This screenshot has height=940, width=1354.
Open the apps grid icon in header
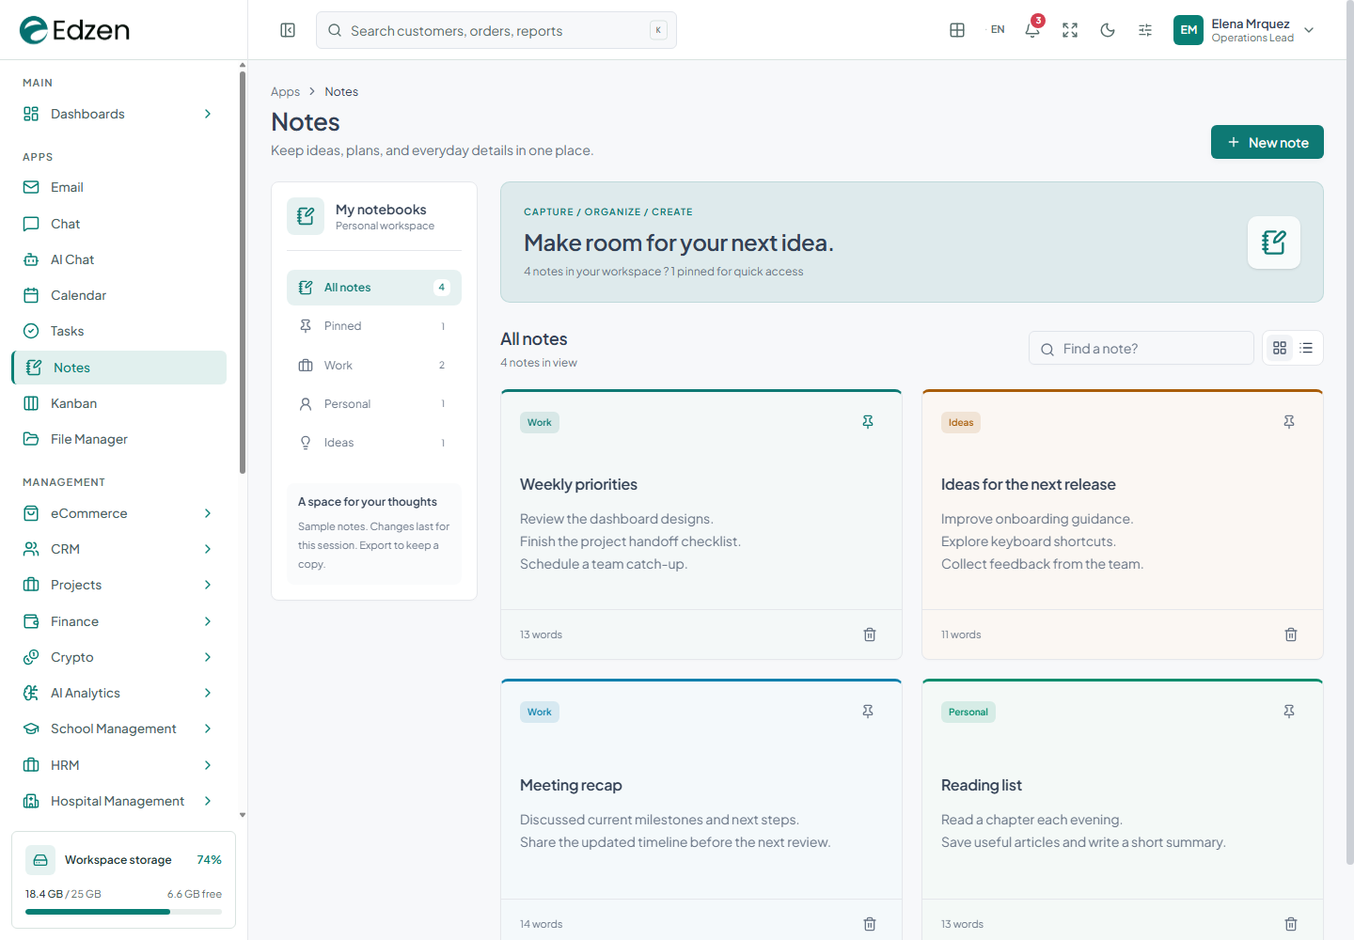pyautogui.click(x=957, y=30)
